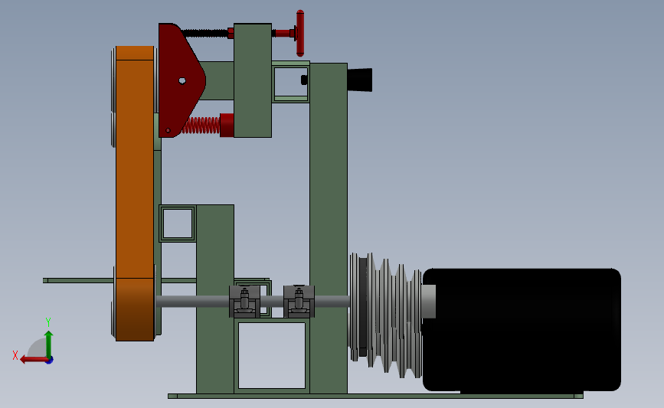Select the green base plate at bottom

(x=375, y=397)
